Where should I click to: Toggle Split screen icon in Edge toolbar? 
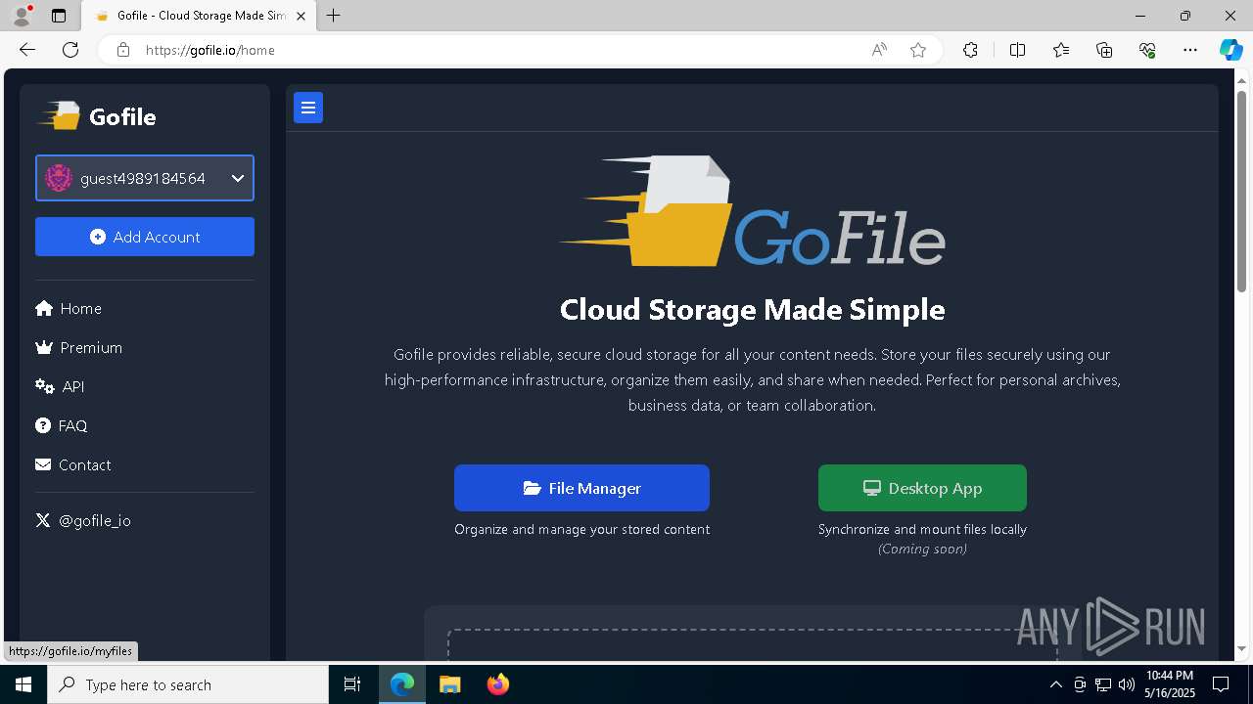point(1017,50)
